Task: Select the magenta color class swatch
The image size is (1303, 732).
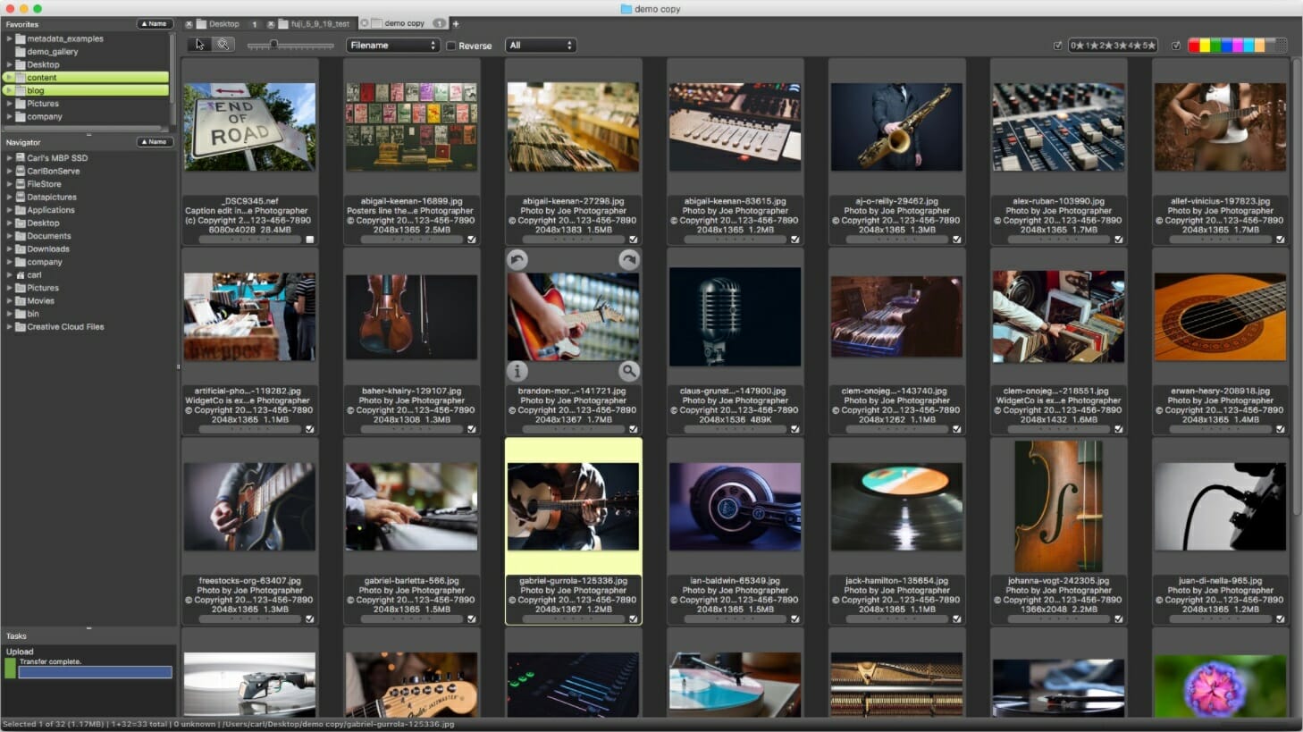Action: click(x=1238, y=46)
